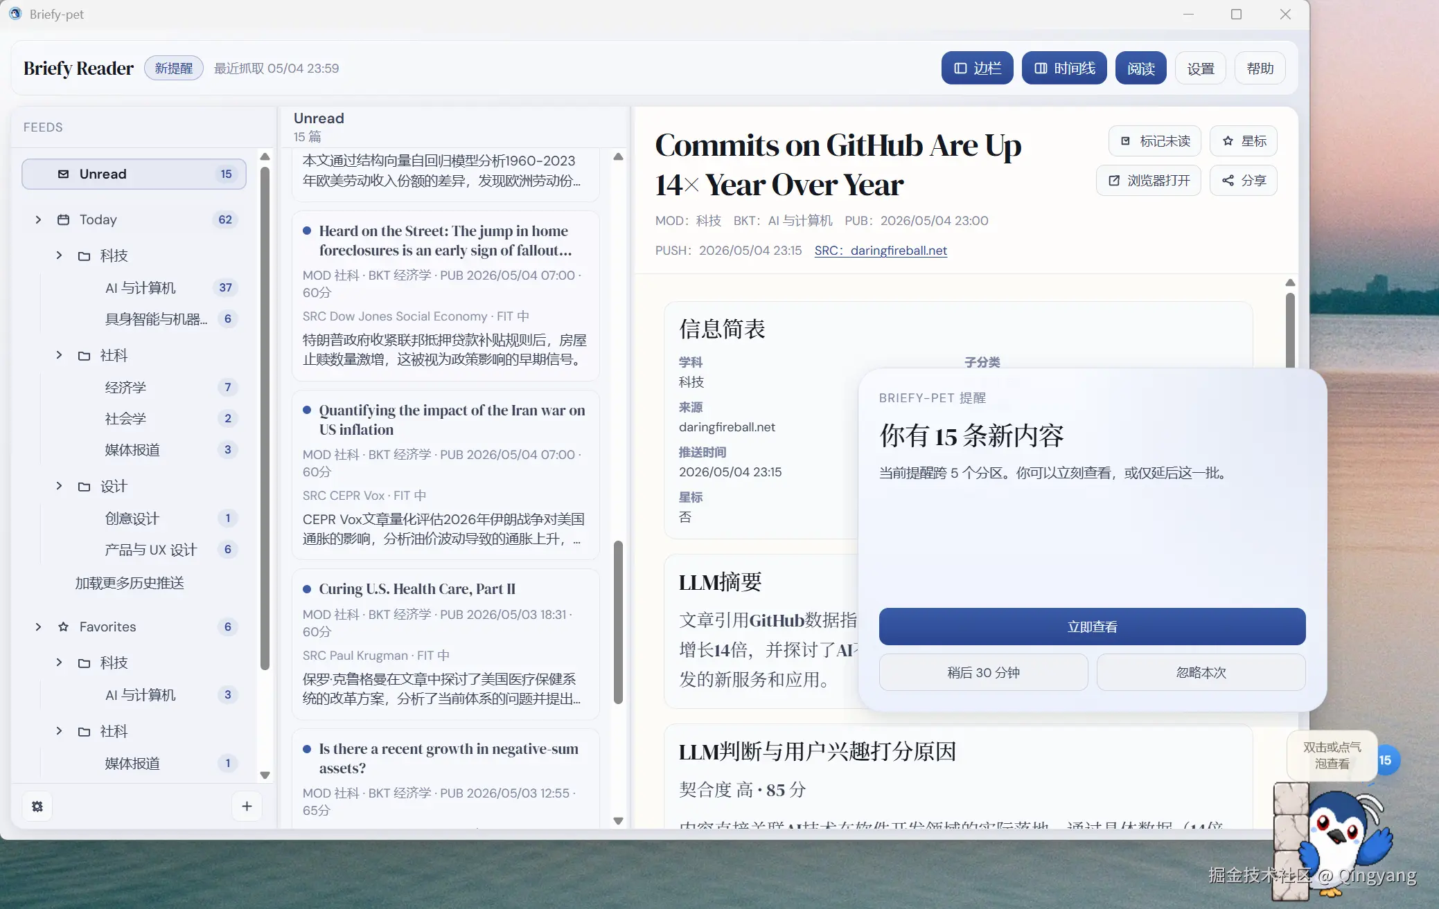Screen dimensions: 1439x909
Task: Open 'Is there a recent growth in negative-sum assets?' article
Action: click(x=445, y=778)
